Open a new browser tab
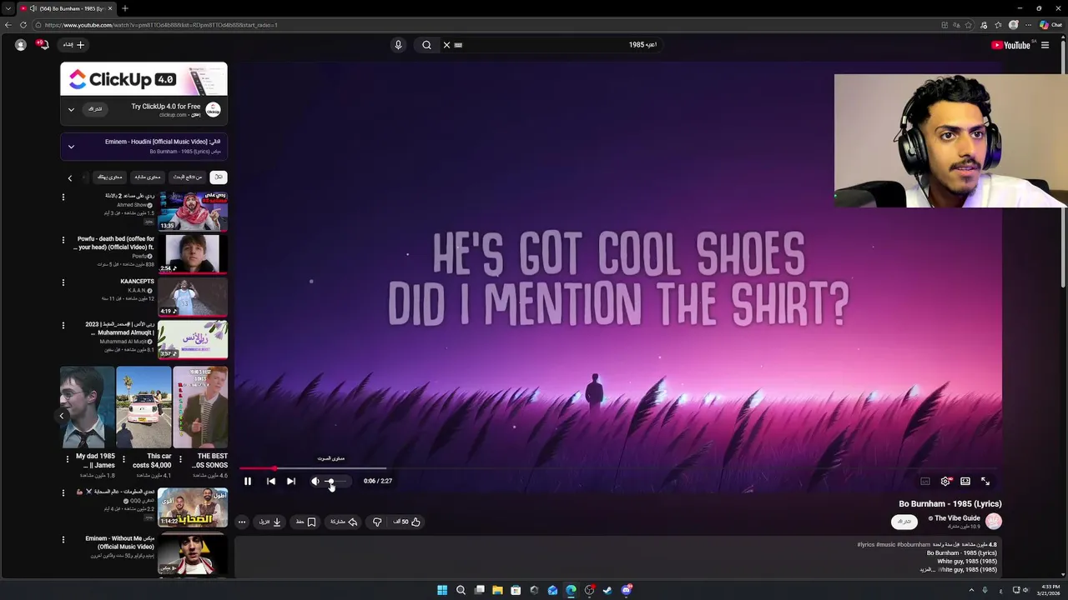Viewport: 1068px width, 600px height. point(124,8)
